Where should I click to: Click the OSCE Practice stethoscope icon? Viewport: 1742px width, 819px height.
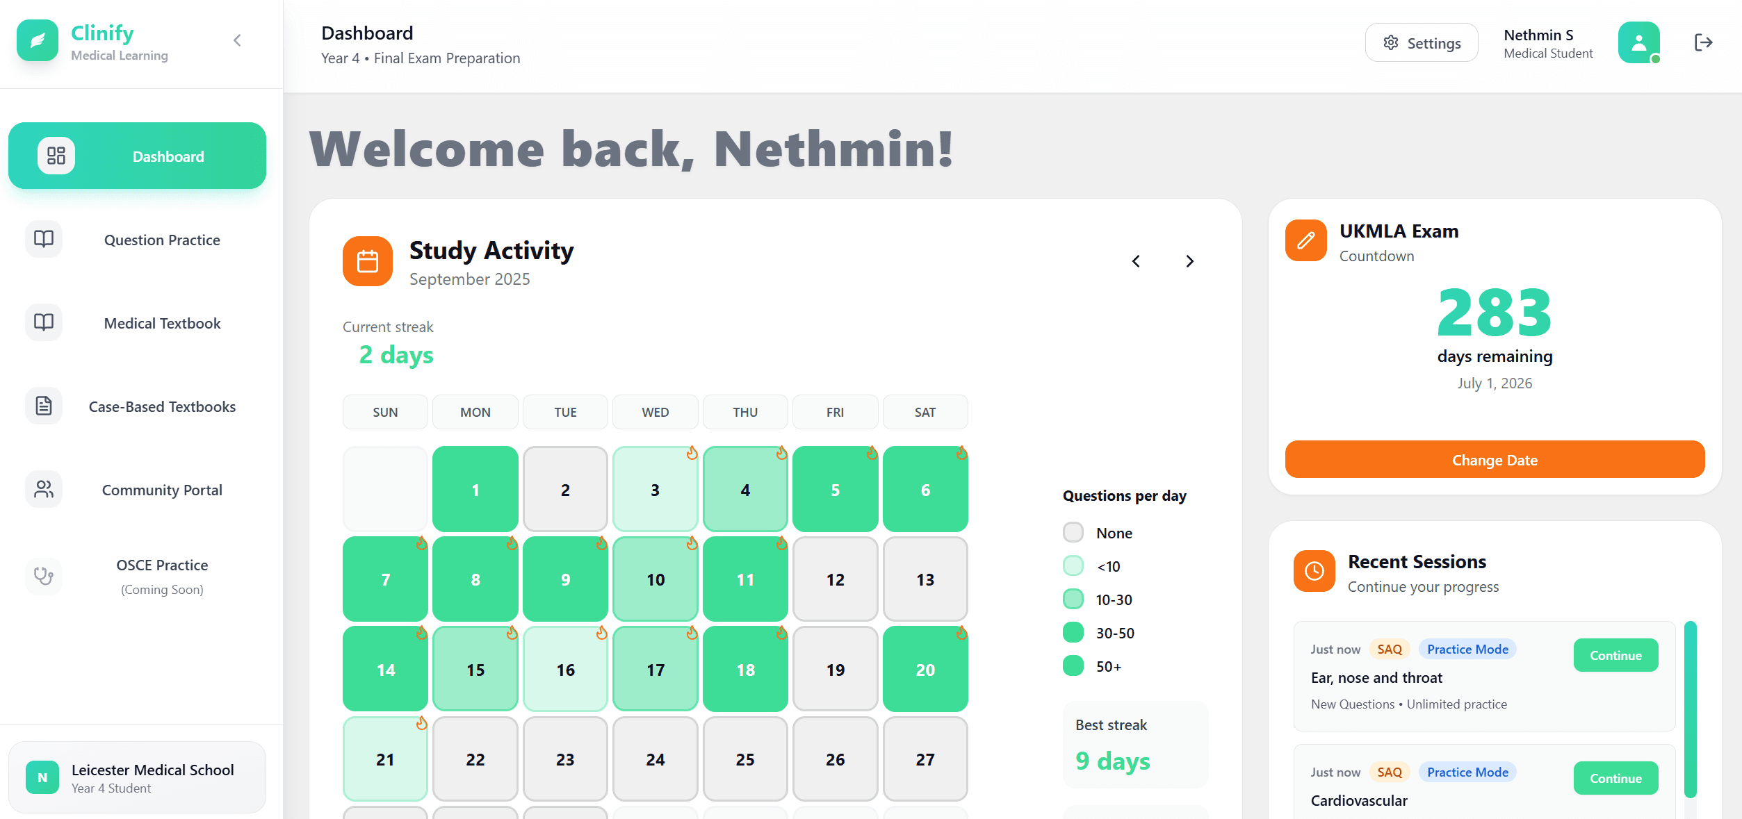click(44, 576)
